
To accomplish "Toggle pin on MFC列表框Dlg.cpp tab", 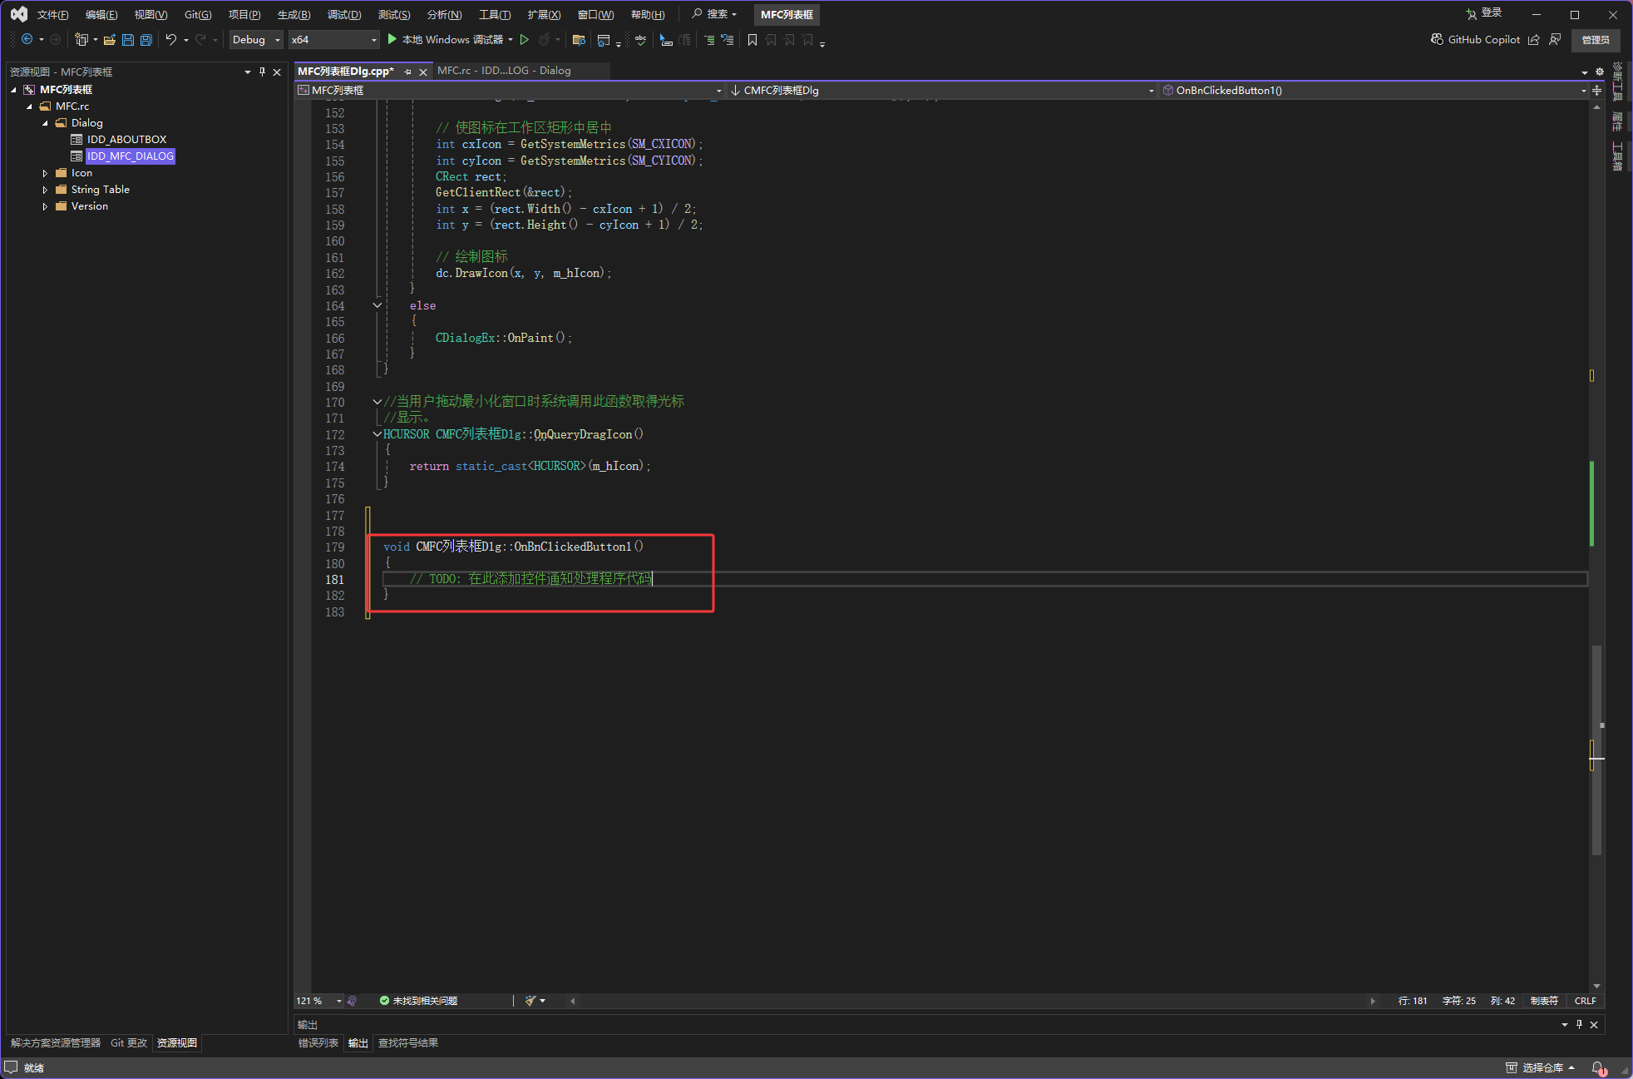I will [x=407, y=72].
